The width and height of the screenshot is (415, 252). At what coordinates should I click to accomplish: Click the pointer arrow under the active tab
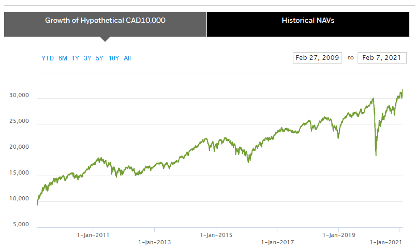pos(105,39)
